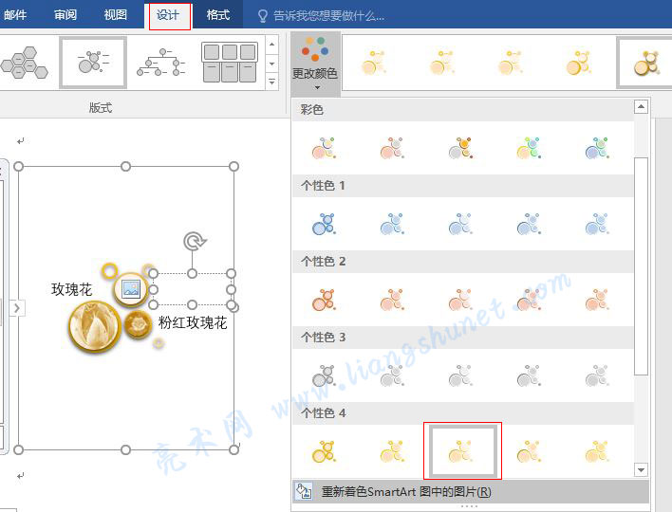Apply fourth SmartArt style in styles gallery

pos(579,63)
